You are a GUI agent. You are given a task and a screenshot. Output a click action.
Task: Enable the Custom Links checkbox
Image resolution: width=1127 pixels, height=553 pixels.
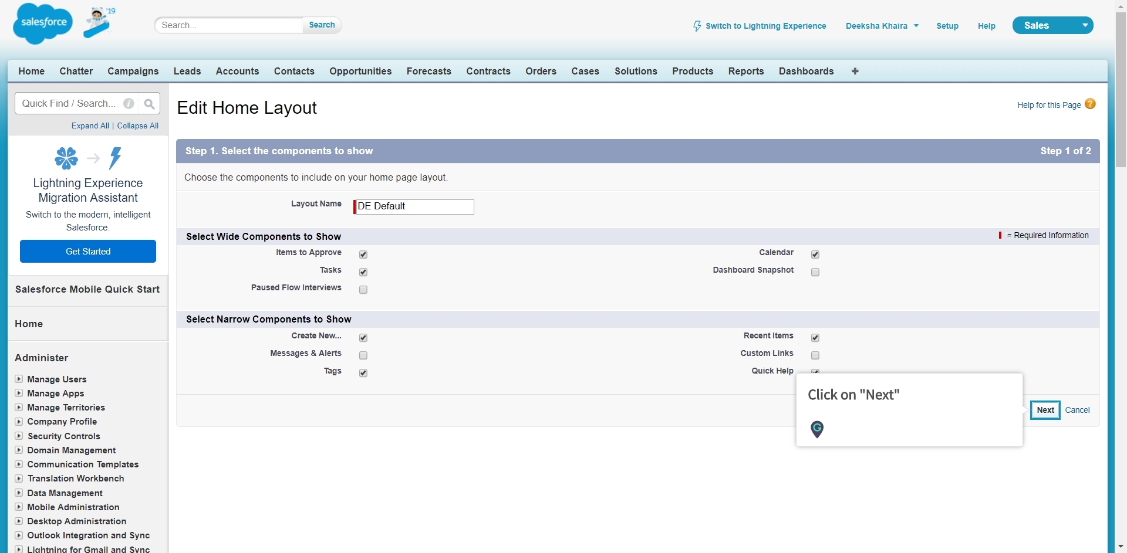click(x=815, y=355)
